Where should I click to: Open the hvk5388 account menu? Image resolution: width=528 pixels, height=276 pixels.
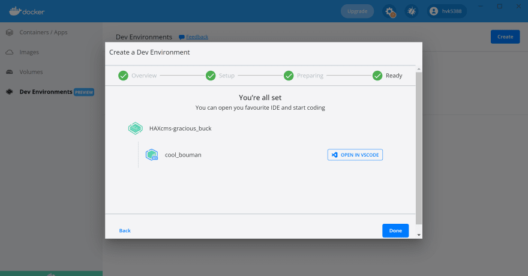point(447,11)
